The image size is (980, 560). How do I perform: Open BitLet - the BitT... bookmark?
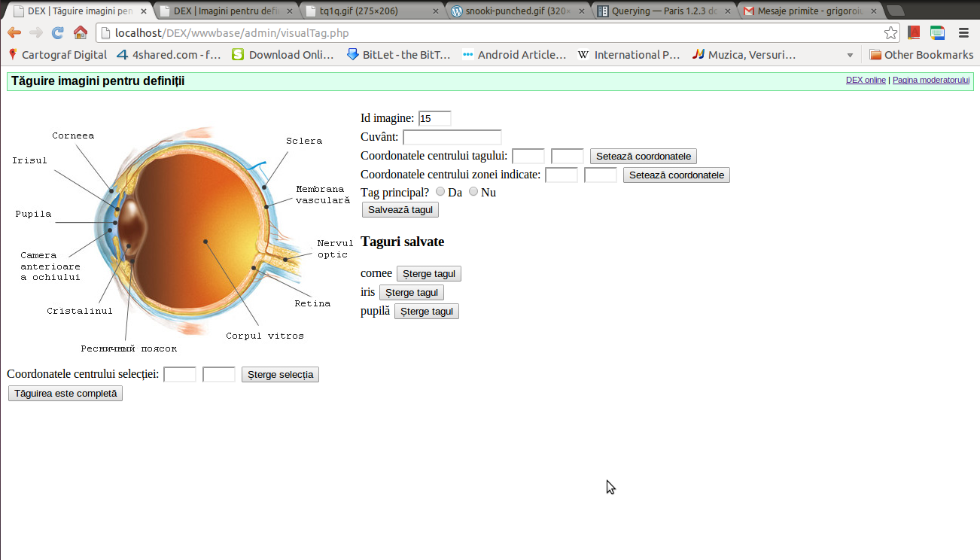[x=398, y=54]
